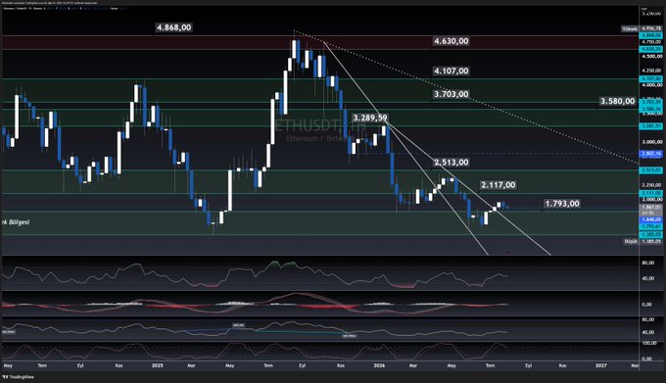Select the 2.513,00 price label on the chart
Viewport: 666px width, 383px height.
(452, 163)
